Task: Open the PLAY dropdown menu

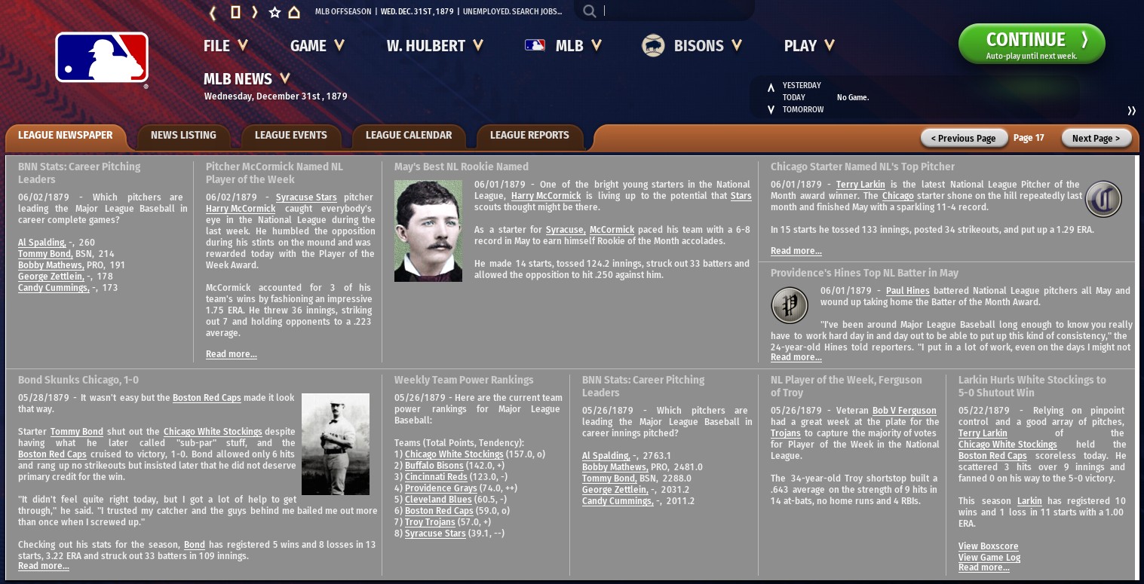Action: tap(809, 46)
